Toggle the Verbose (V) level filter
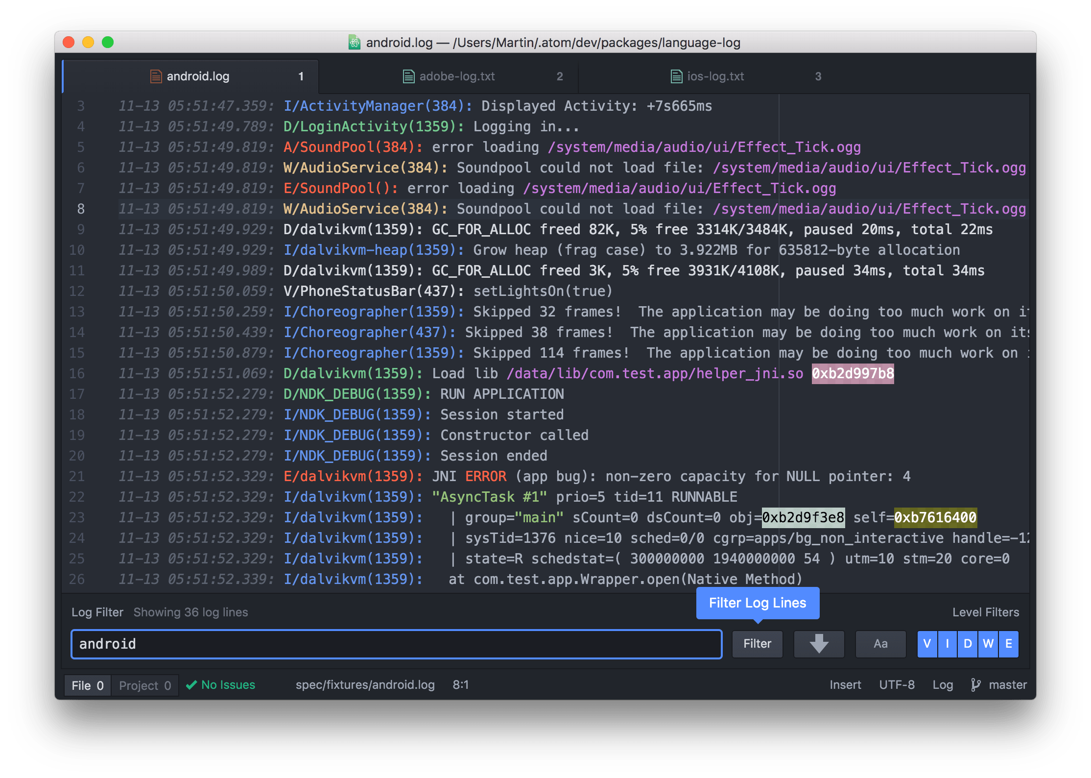Viewport: 1091px width, 778px height. pos(927,644)
